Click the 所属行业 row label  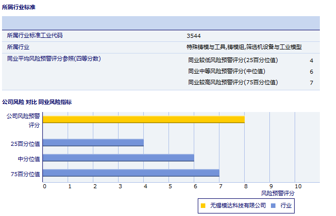(x=18, y=47)
